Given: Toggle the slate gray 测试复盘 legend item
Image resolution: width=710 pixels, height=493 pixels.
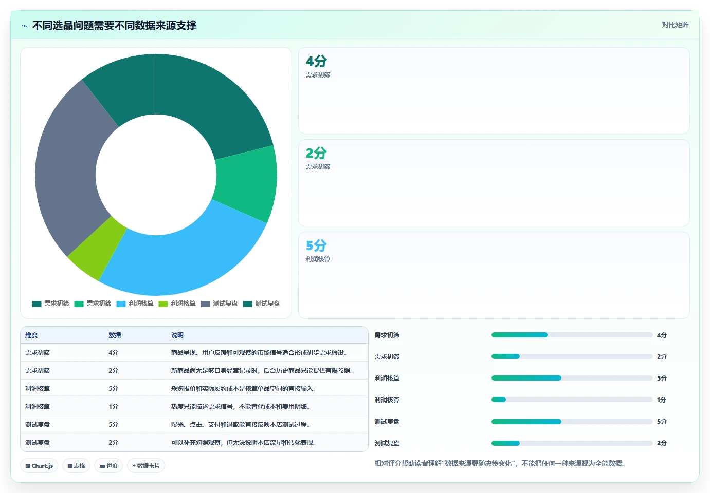Looking at the screenshot, I should coord(219,304).
